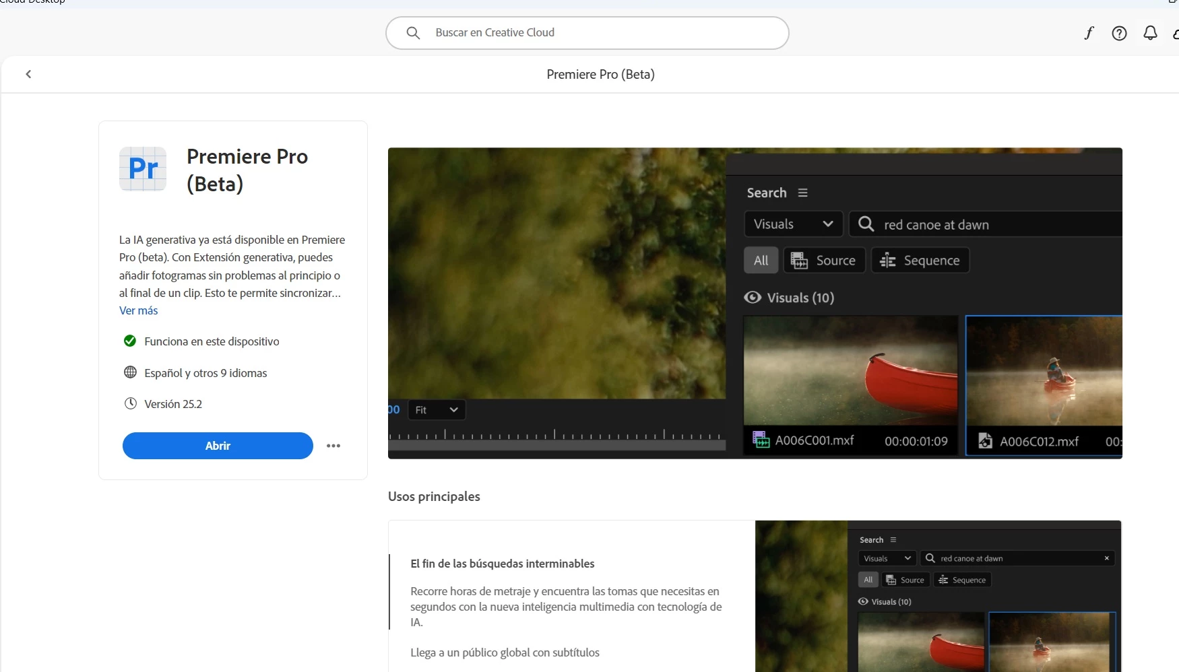Screen dimensions: 1179x672
Task: Click the 'Usos principales' heading
Action: [x=434, y=496]
